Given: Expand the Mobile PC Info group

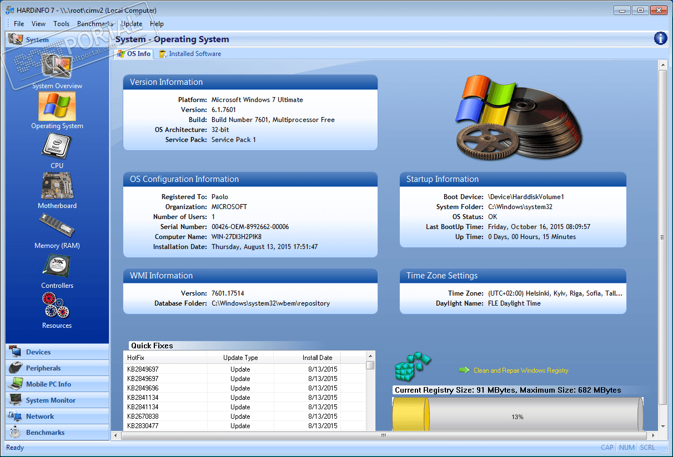Looking at the screenshot, I should point(57,384).
